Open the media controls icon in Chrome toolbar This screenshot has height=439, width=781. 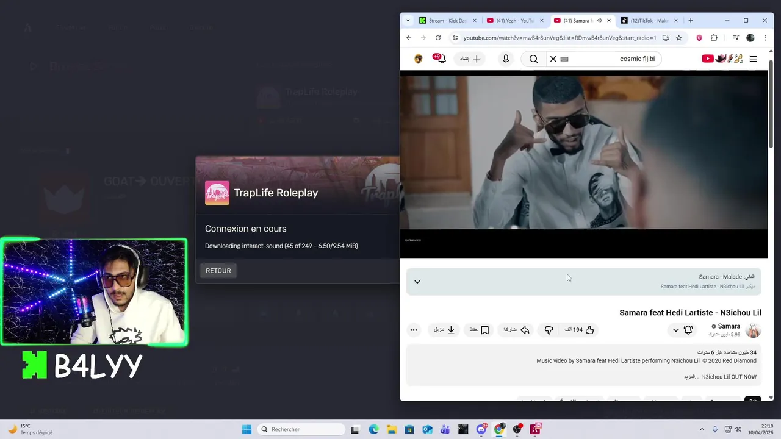[x=736, y=38]
